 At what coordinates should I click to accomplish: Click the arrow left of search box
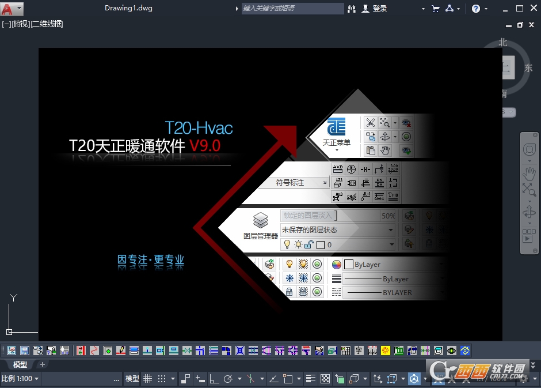pos(237,9)
